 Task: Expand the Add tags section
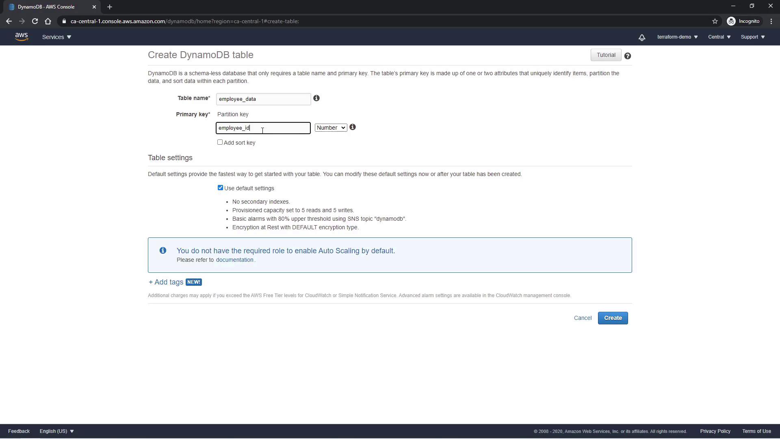166,282
